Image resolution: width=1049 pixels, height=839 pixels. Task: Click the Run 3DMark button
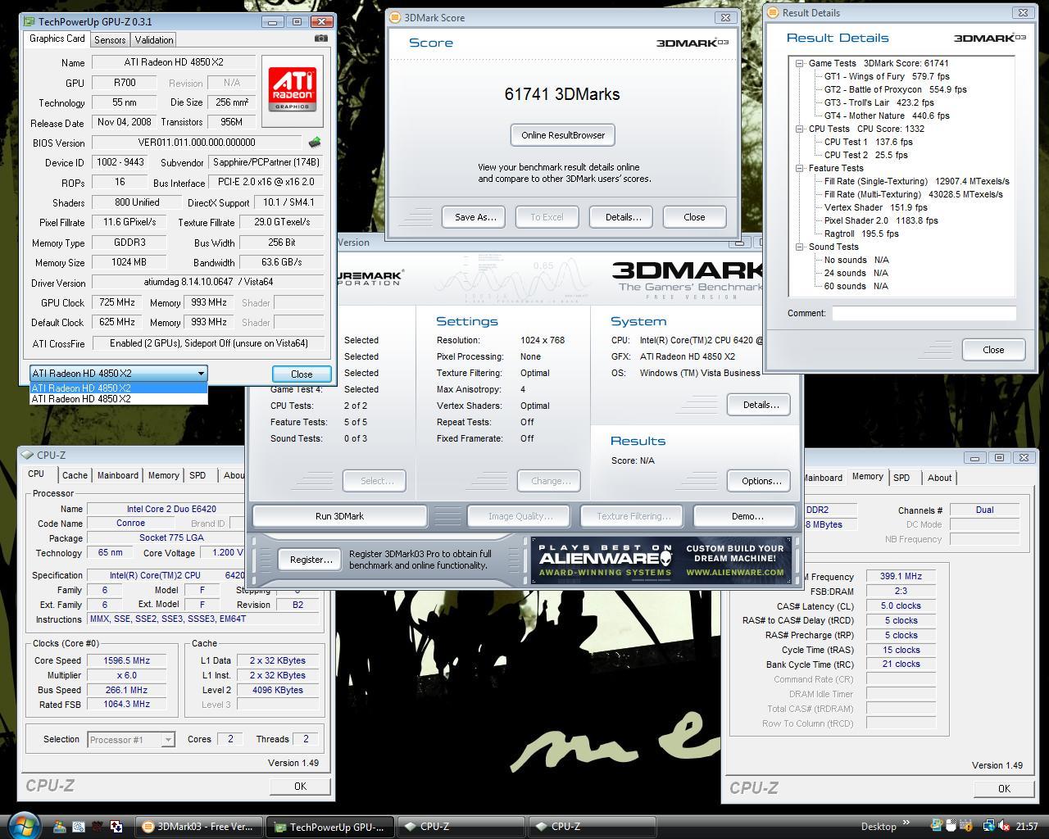click(x=339, y=516)
